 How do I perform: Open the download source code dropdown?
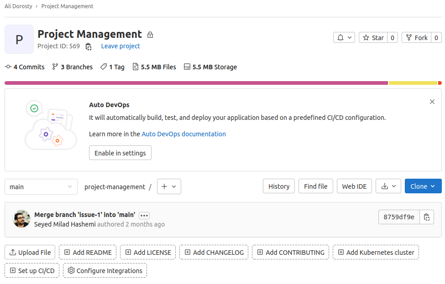coord(388,186)
